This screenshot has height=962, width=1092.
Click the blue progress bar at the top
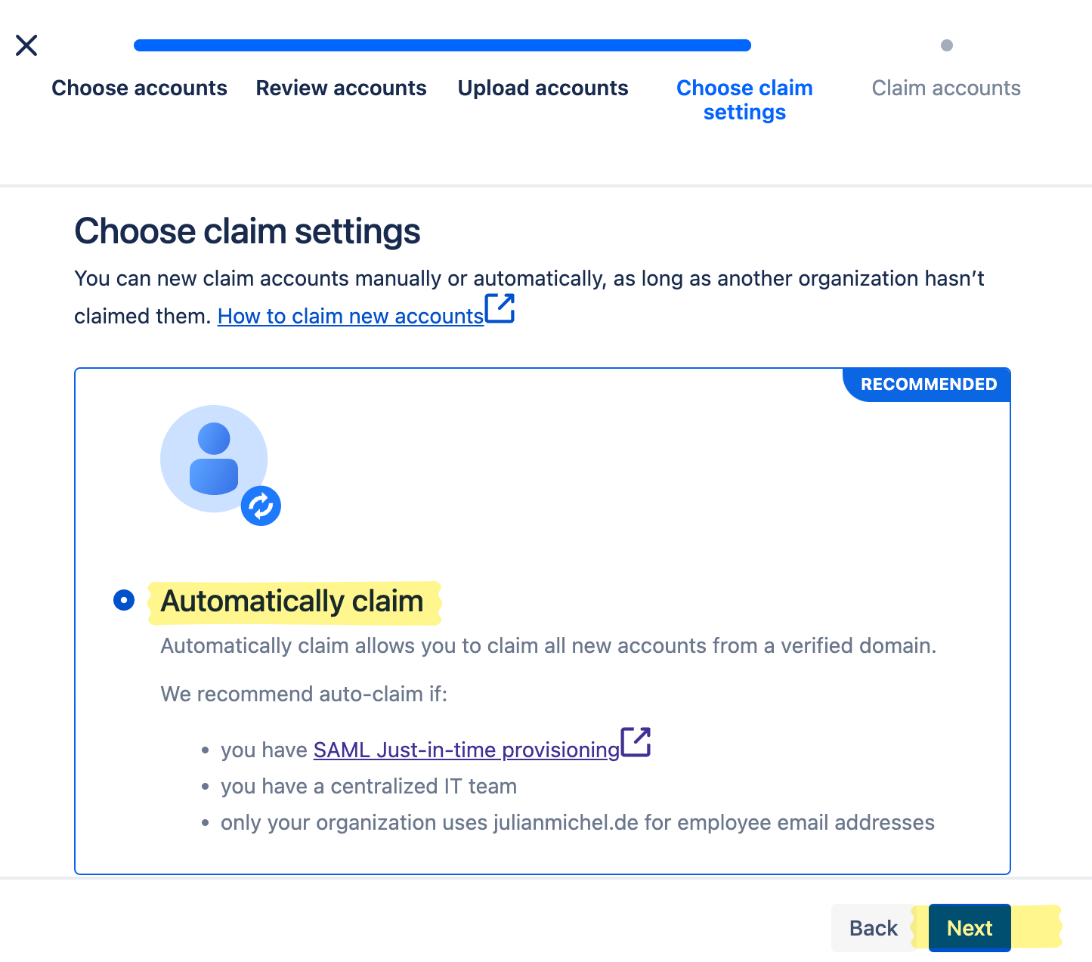point(442,45)
